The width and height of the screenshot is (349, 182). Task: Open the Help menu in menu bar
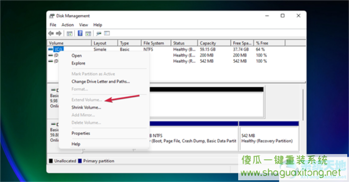[x=97, y=25]
